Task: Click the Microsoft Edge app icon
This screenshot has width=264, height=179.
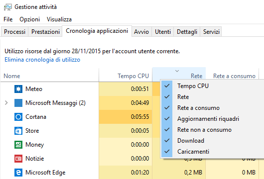Action: (x=18, y=173)
